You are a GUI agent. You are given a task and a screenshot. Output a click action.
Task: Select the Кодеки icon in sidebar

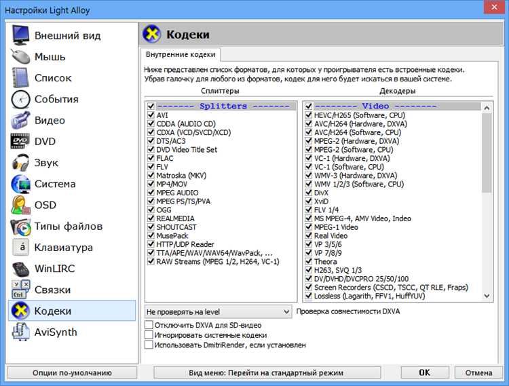[20, 311]
